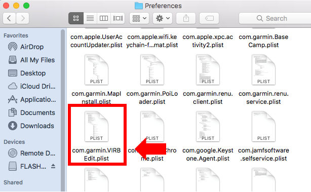The image size is (311, 192).
Task: Eject the FLASH drive
Action: coord(53,166)
